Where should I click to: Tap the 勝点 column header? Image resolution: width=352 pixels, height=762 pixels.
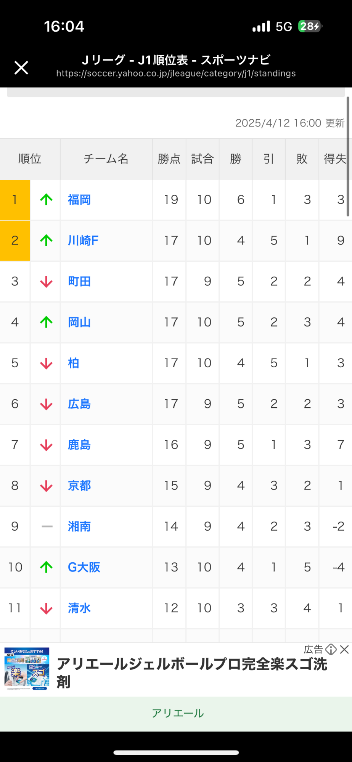(169, 159)
